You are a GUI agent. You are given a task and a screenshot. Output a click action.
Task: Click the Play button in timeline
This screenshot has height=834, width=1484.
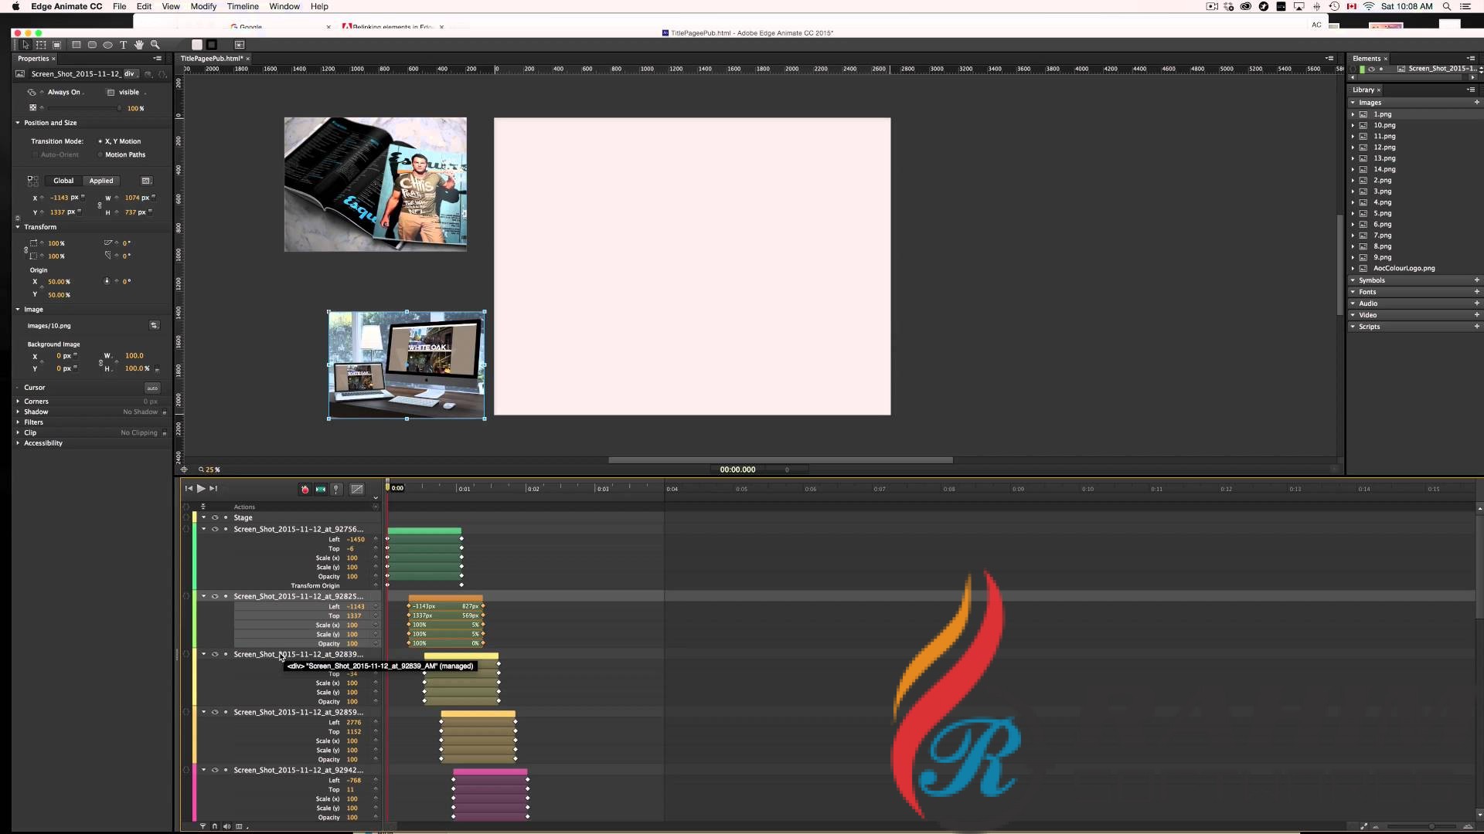(x=201, y=488)
